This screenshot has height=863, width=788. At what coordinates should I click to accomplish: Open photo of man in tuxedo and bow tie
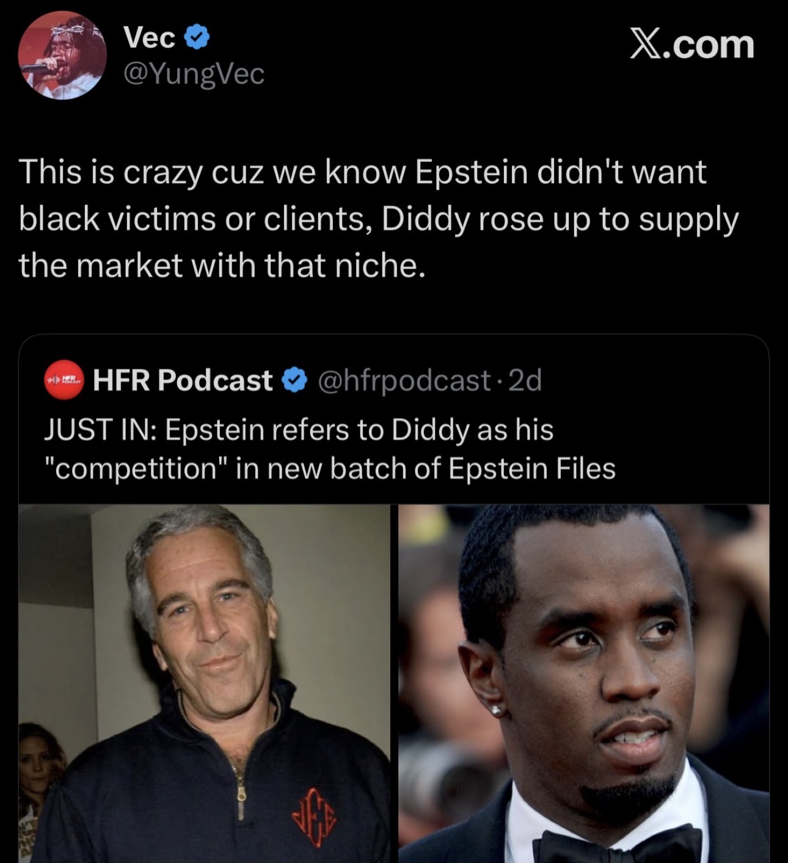(584, 683)
